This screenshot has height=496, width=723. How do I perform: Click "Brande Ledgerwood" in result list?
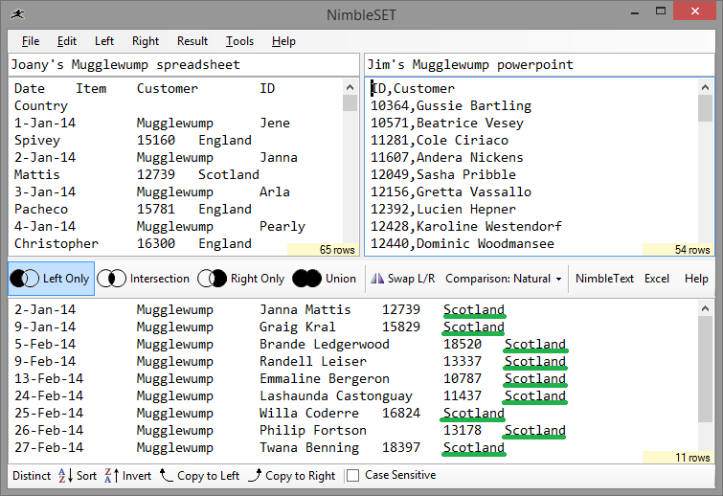[x=324, y=344]
